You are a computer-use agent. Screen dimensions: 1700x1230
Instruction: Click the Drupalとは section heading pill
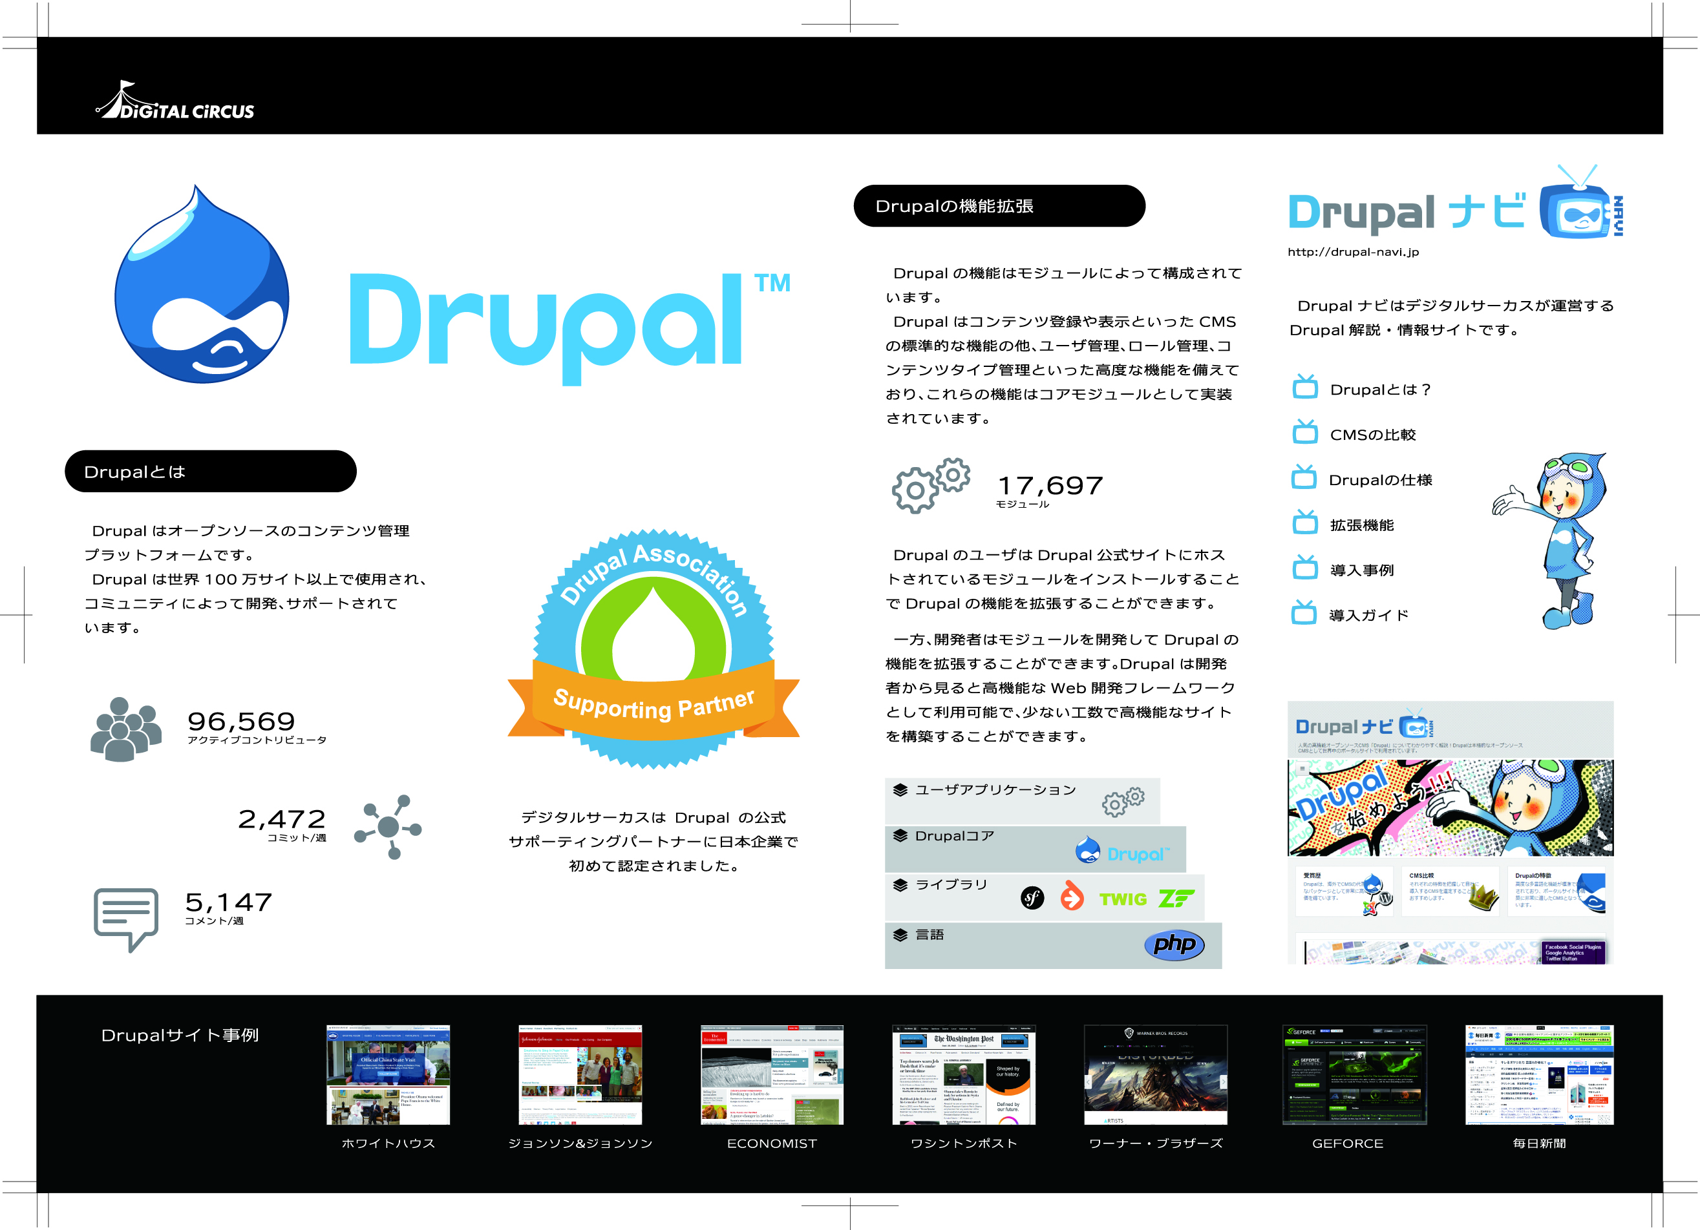(211, 471)
